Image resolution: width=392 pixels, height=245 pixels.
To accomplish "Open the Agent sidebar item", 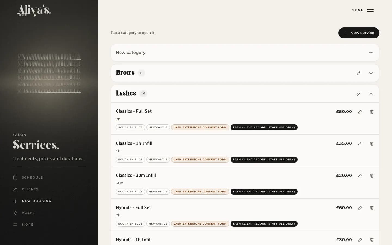I will [x=24, y=213].
